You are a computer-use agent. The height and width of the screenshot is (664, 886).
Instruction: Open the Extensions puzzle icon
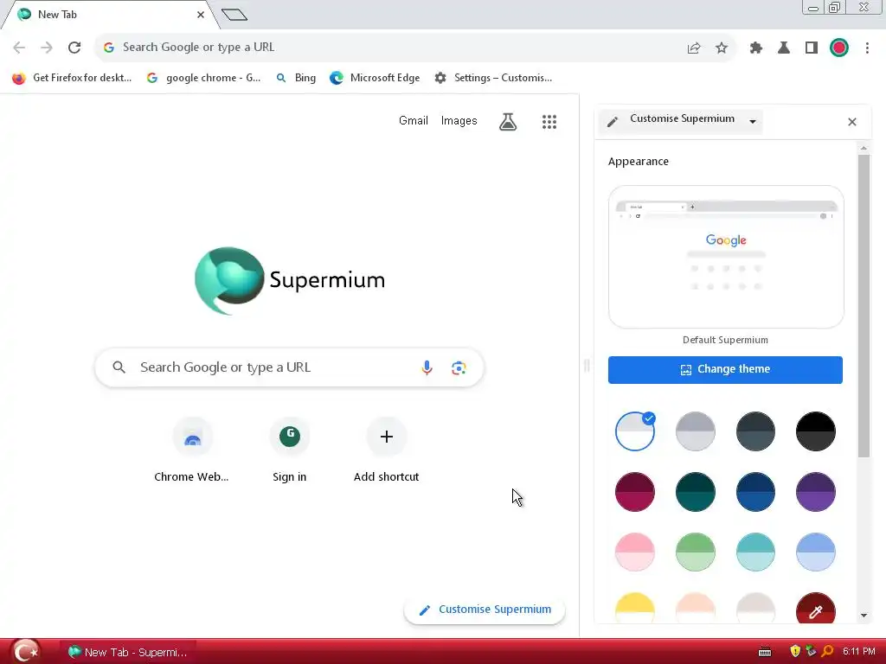(x=756, y=48)
